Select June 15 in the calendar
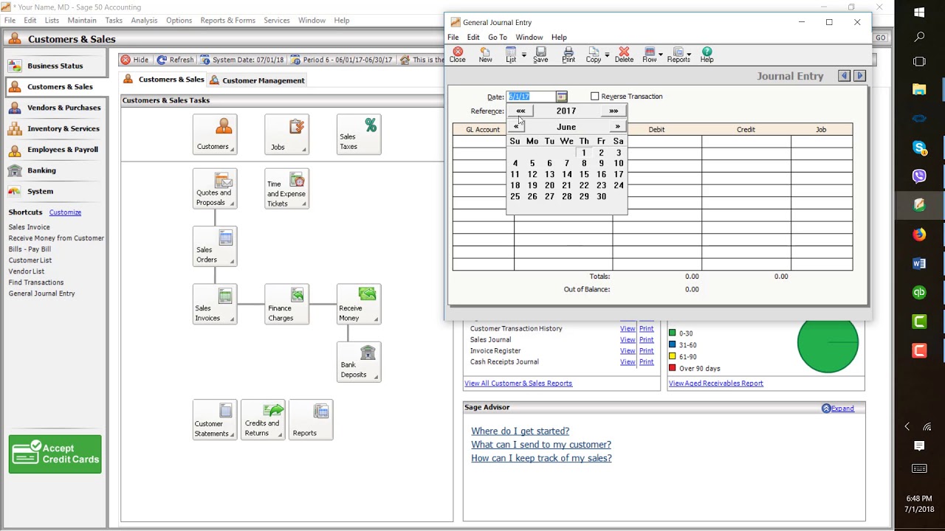Screen dimensions: 945x531 (x=584, y=175)
